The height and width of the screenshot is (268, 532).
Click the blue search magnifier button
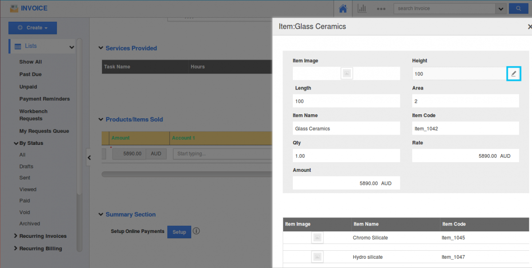pyautogui.click(x=518, y=8)
